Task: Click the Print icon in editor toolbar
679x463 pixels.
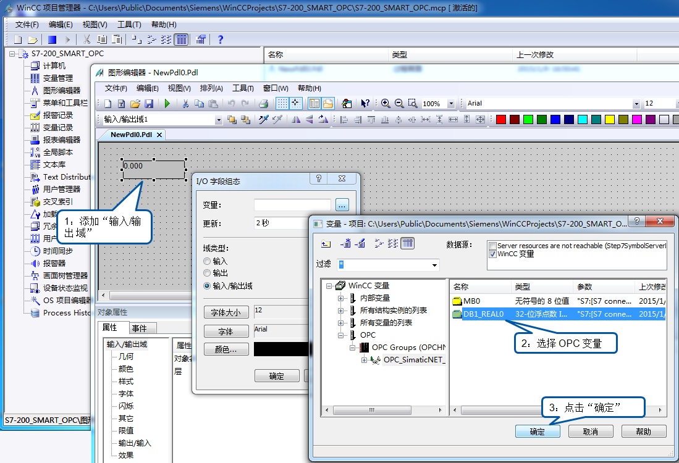Action: pyautogui.click(x=263, y=104)
